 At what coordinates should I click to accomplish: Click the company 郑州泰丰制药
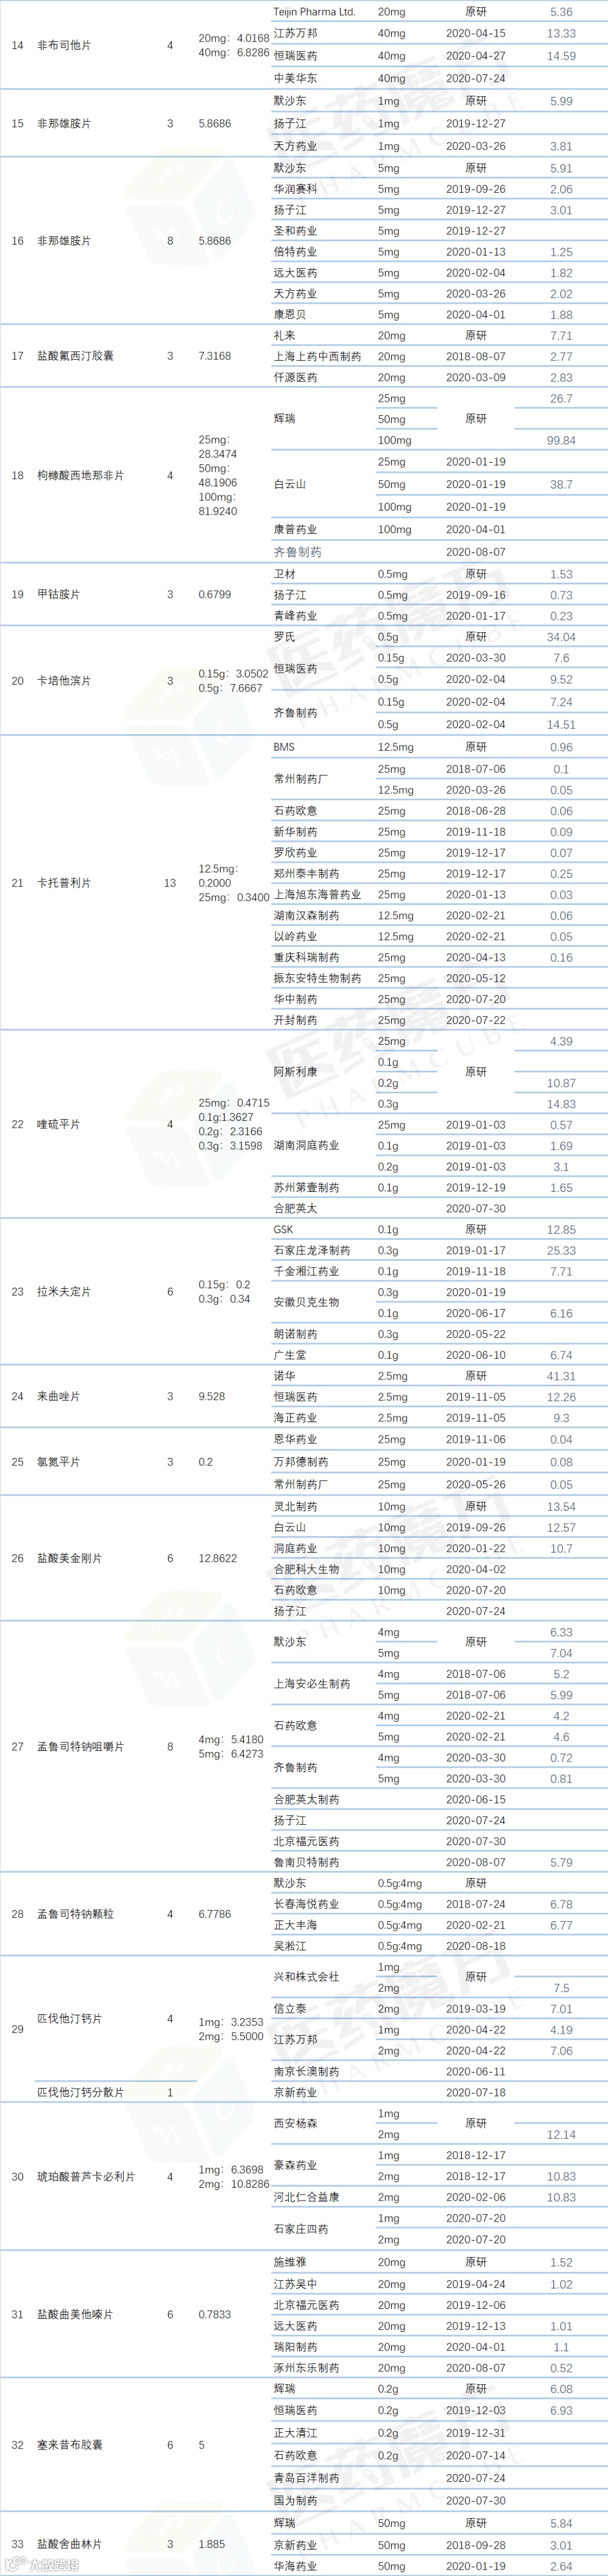(306, 874)
